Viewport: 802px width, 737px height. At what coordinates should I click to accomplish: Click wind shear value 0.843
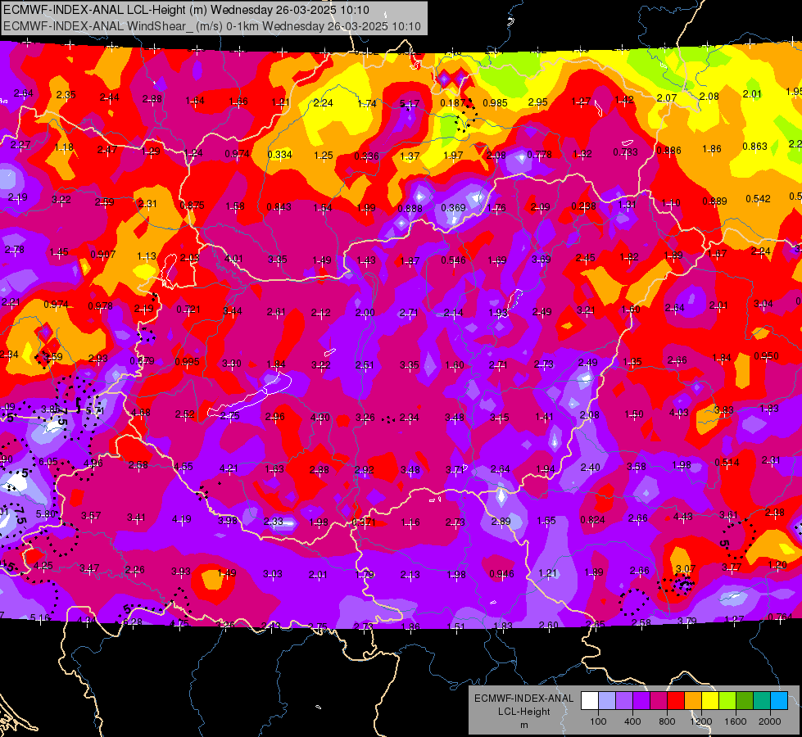tap(279, 206)
